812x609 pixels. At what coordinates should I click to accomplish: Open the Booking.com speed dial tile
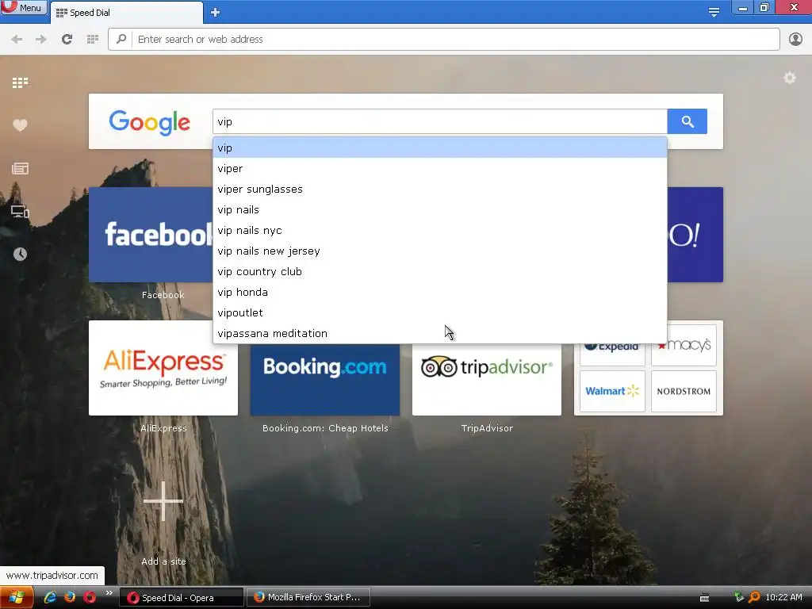[x=324, y=379]
